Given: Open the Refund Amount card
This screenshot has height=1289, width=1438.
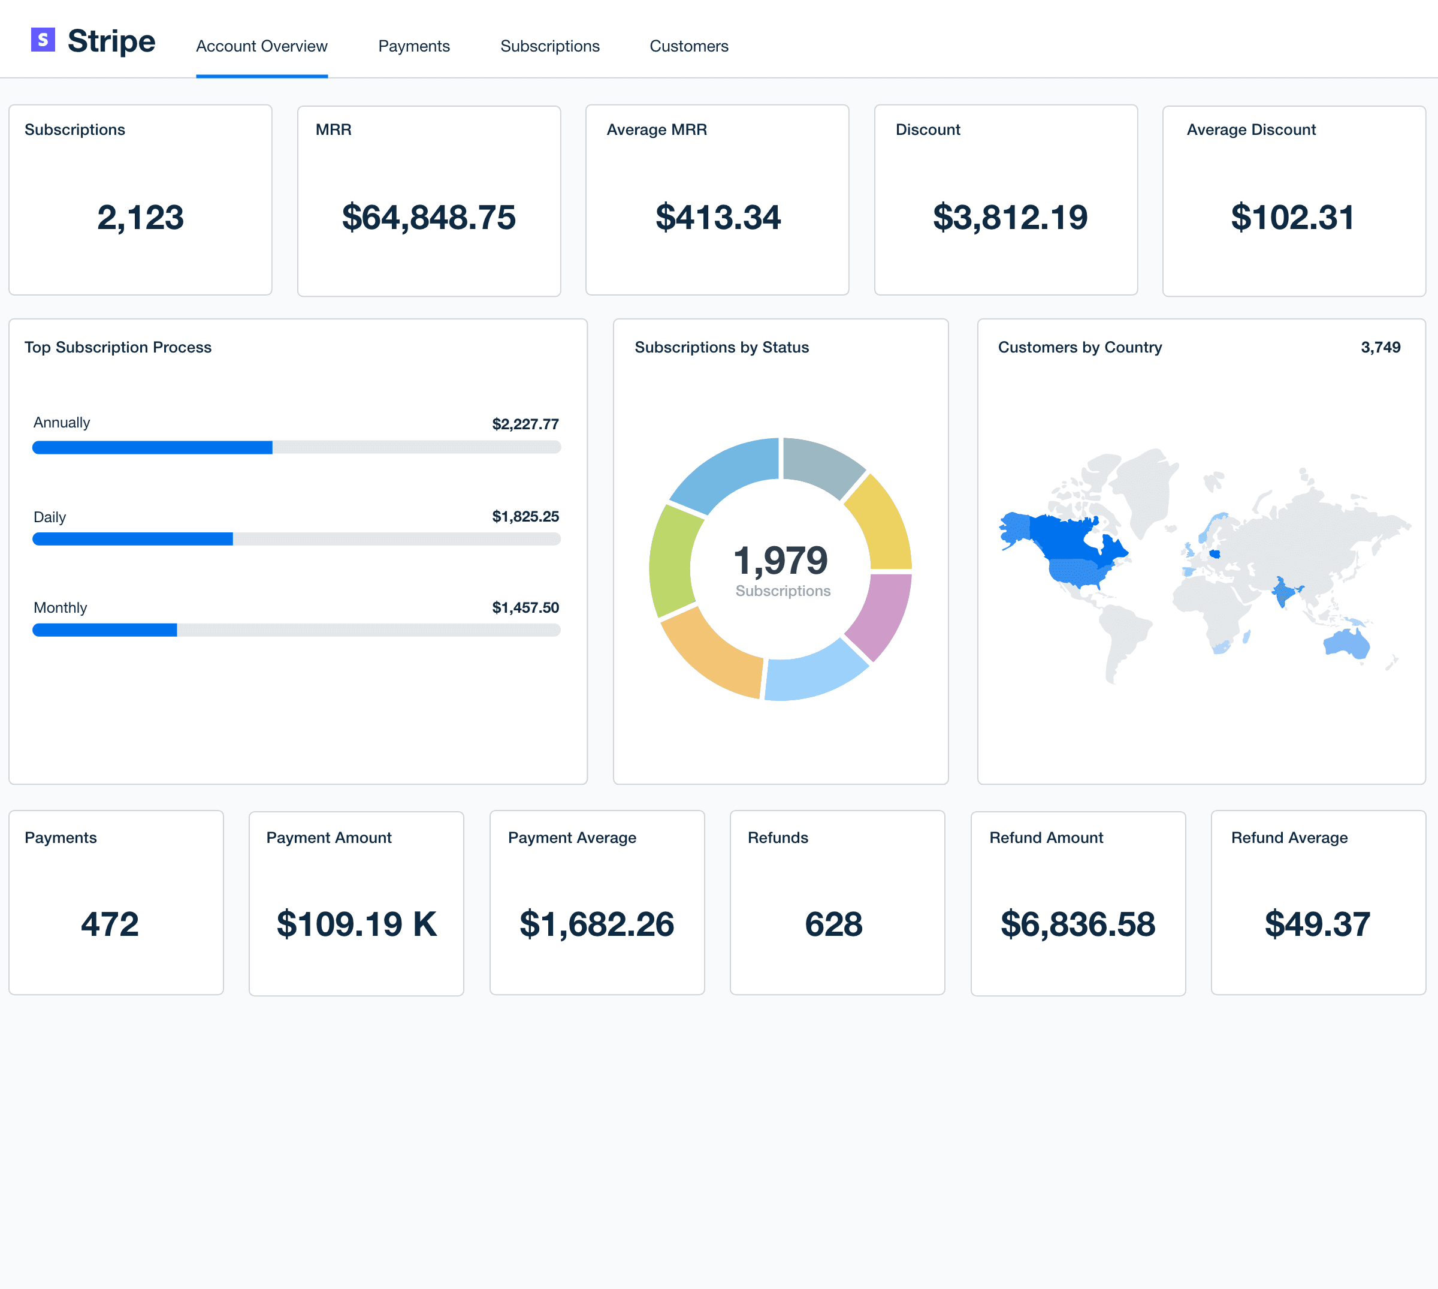Looking at the screenshot, I should [x=1077, y=902].
